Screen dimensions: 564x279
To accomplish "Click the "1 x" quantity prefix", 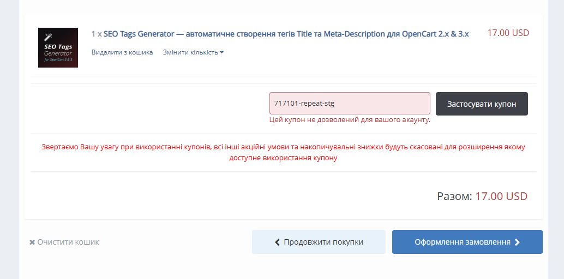I will 97,34.
